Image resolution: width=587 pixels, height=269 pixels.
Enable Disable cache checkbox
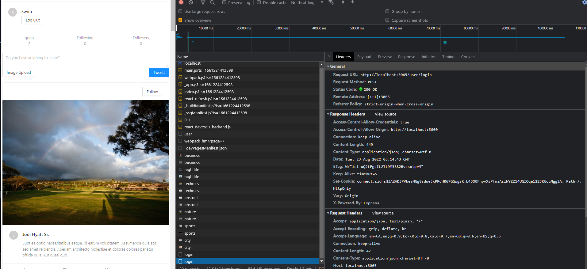(259, 2)
